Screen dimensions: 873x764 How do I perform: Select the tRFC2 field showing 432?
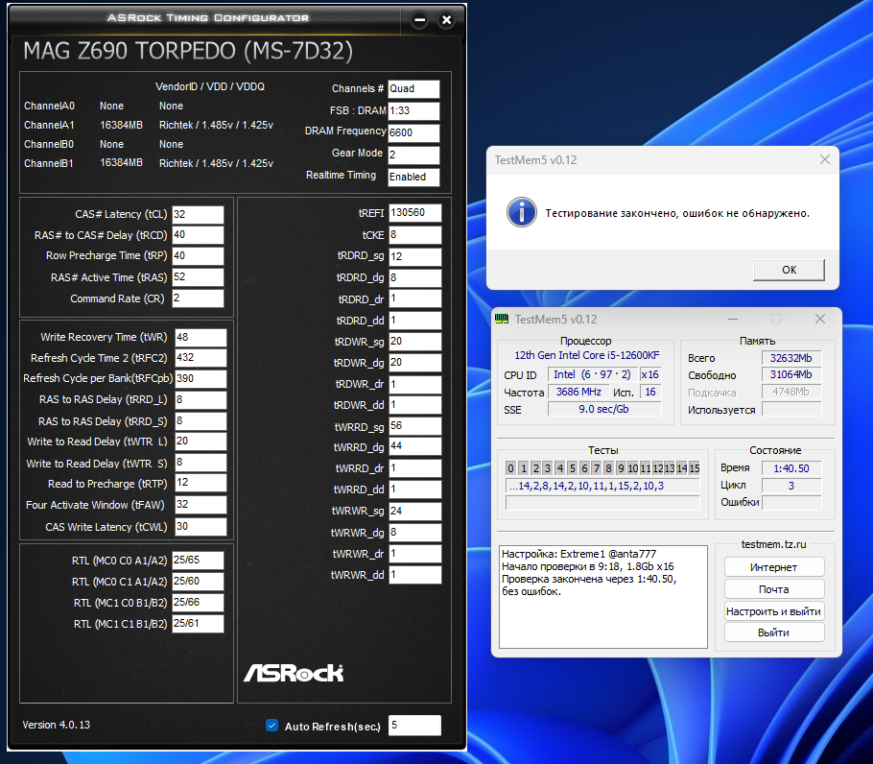click(x=201, y=358)
